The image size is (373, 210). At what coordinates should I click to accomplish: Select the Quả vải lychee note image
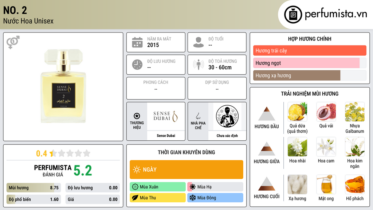coord(326,112)
